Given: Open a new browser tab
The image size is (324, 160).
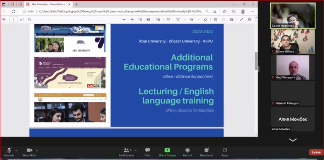Looking at the screenshot, I should click(76, 4).
